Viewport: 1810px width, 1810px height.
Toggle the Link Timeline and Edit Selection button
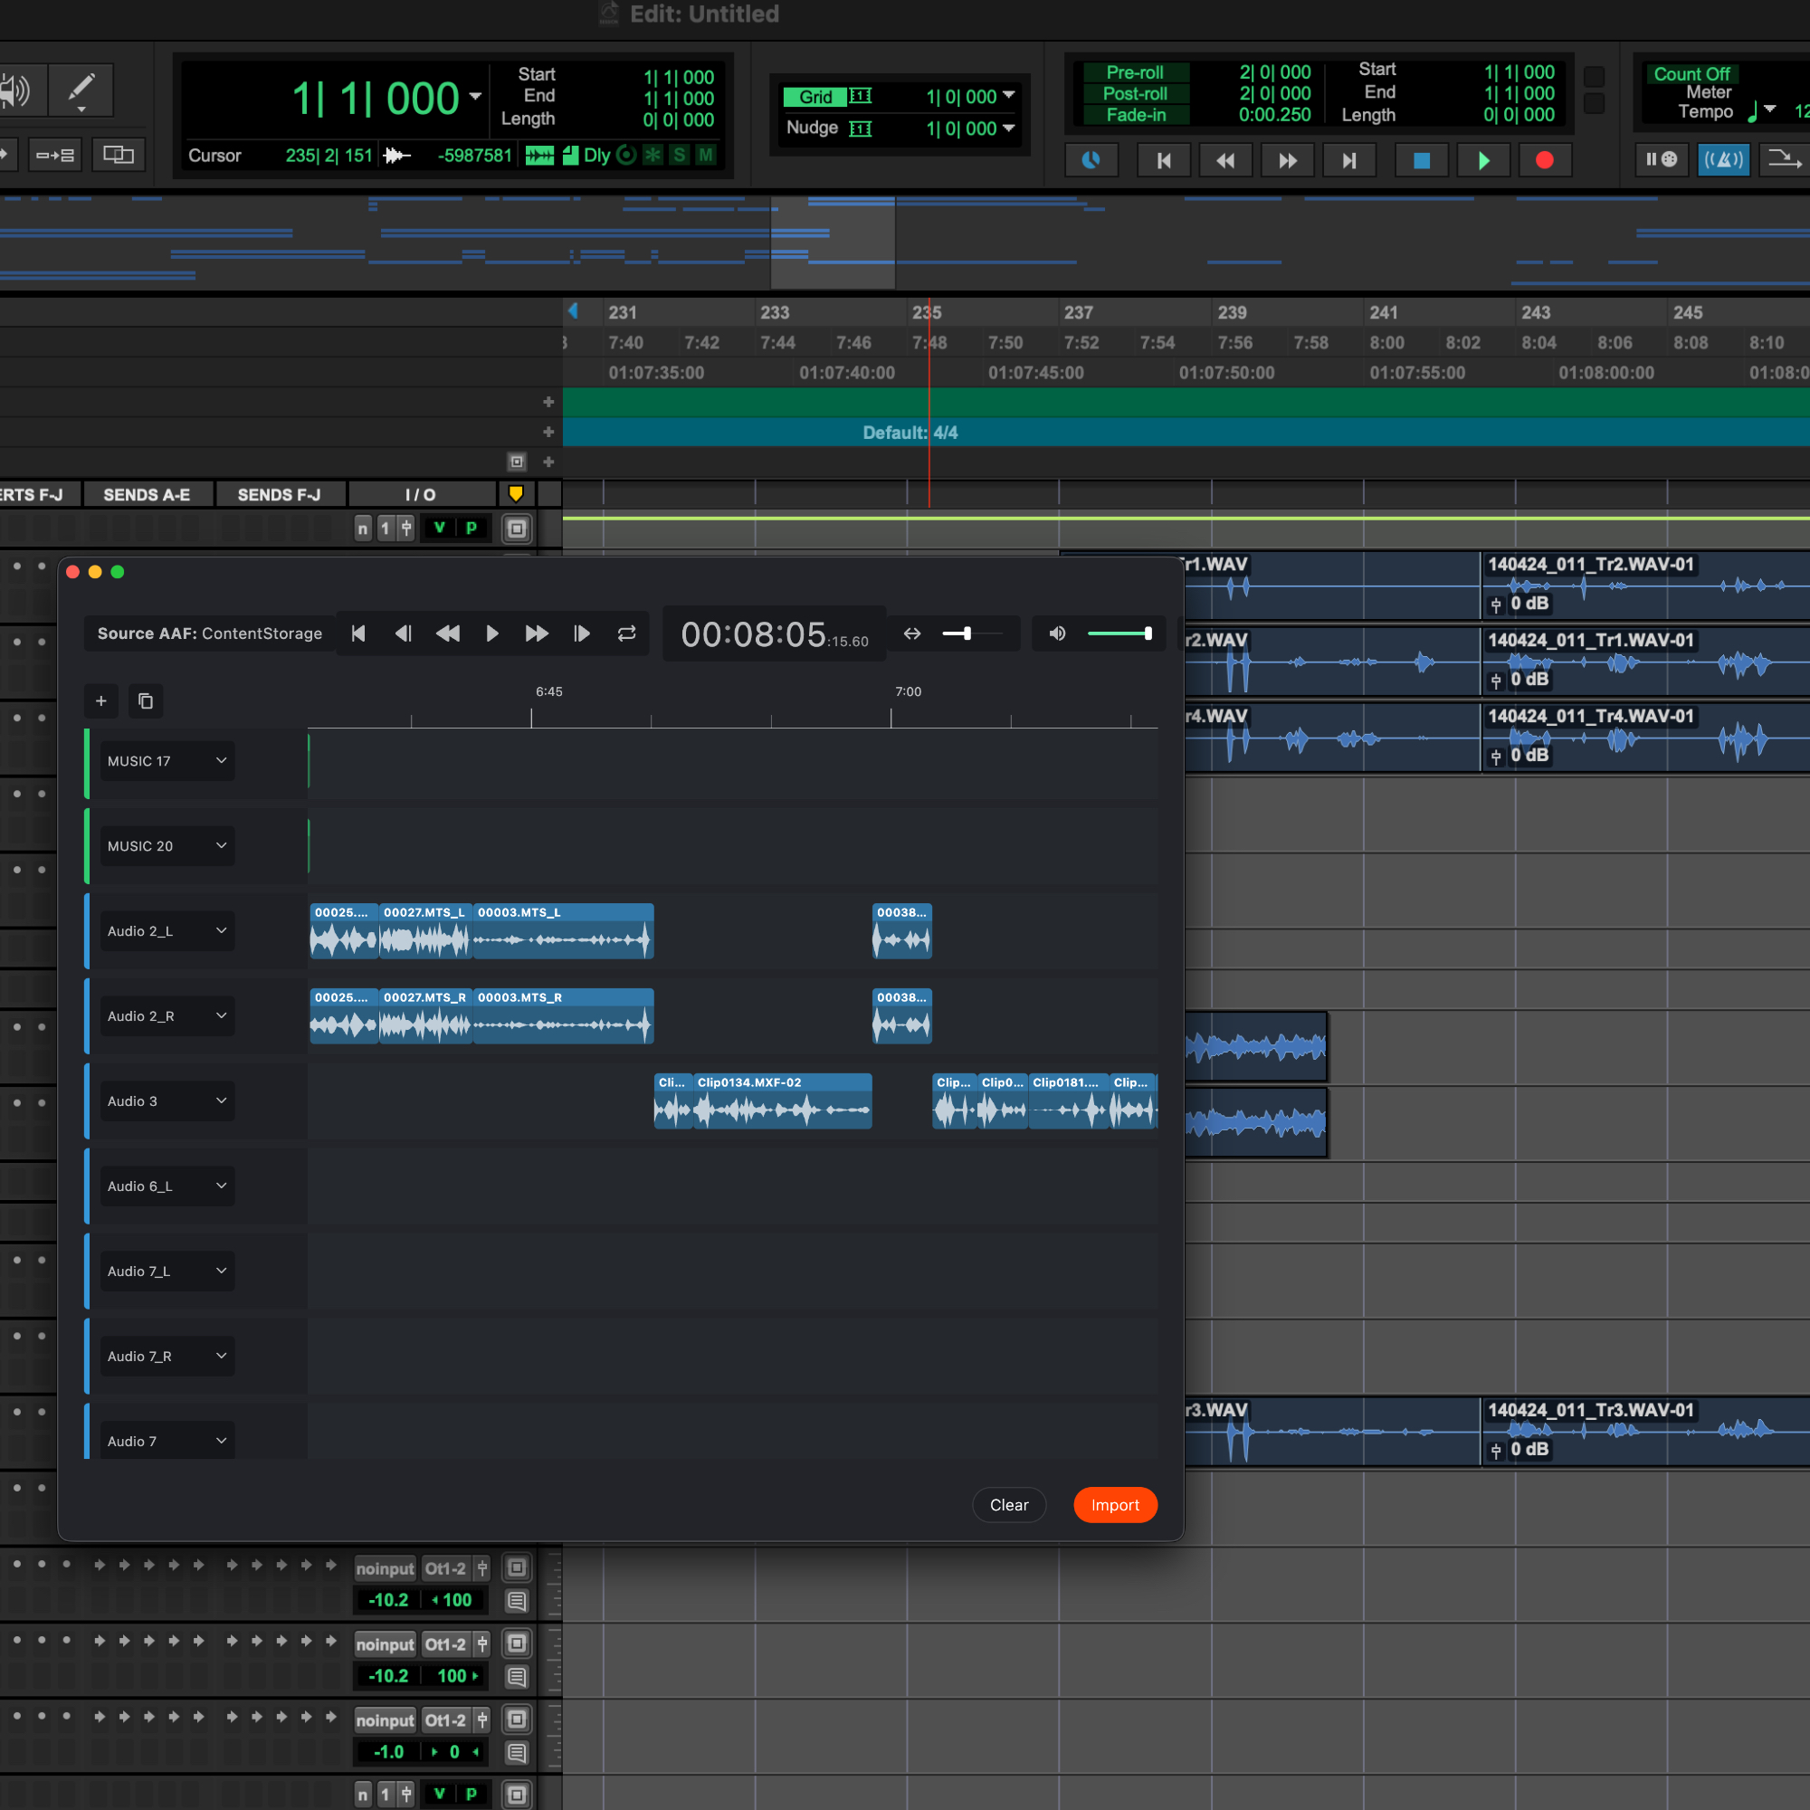pos(55,155)
